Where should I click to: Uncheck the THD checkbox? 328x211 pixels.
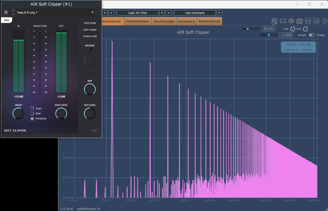point(293,29)
